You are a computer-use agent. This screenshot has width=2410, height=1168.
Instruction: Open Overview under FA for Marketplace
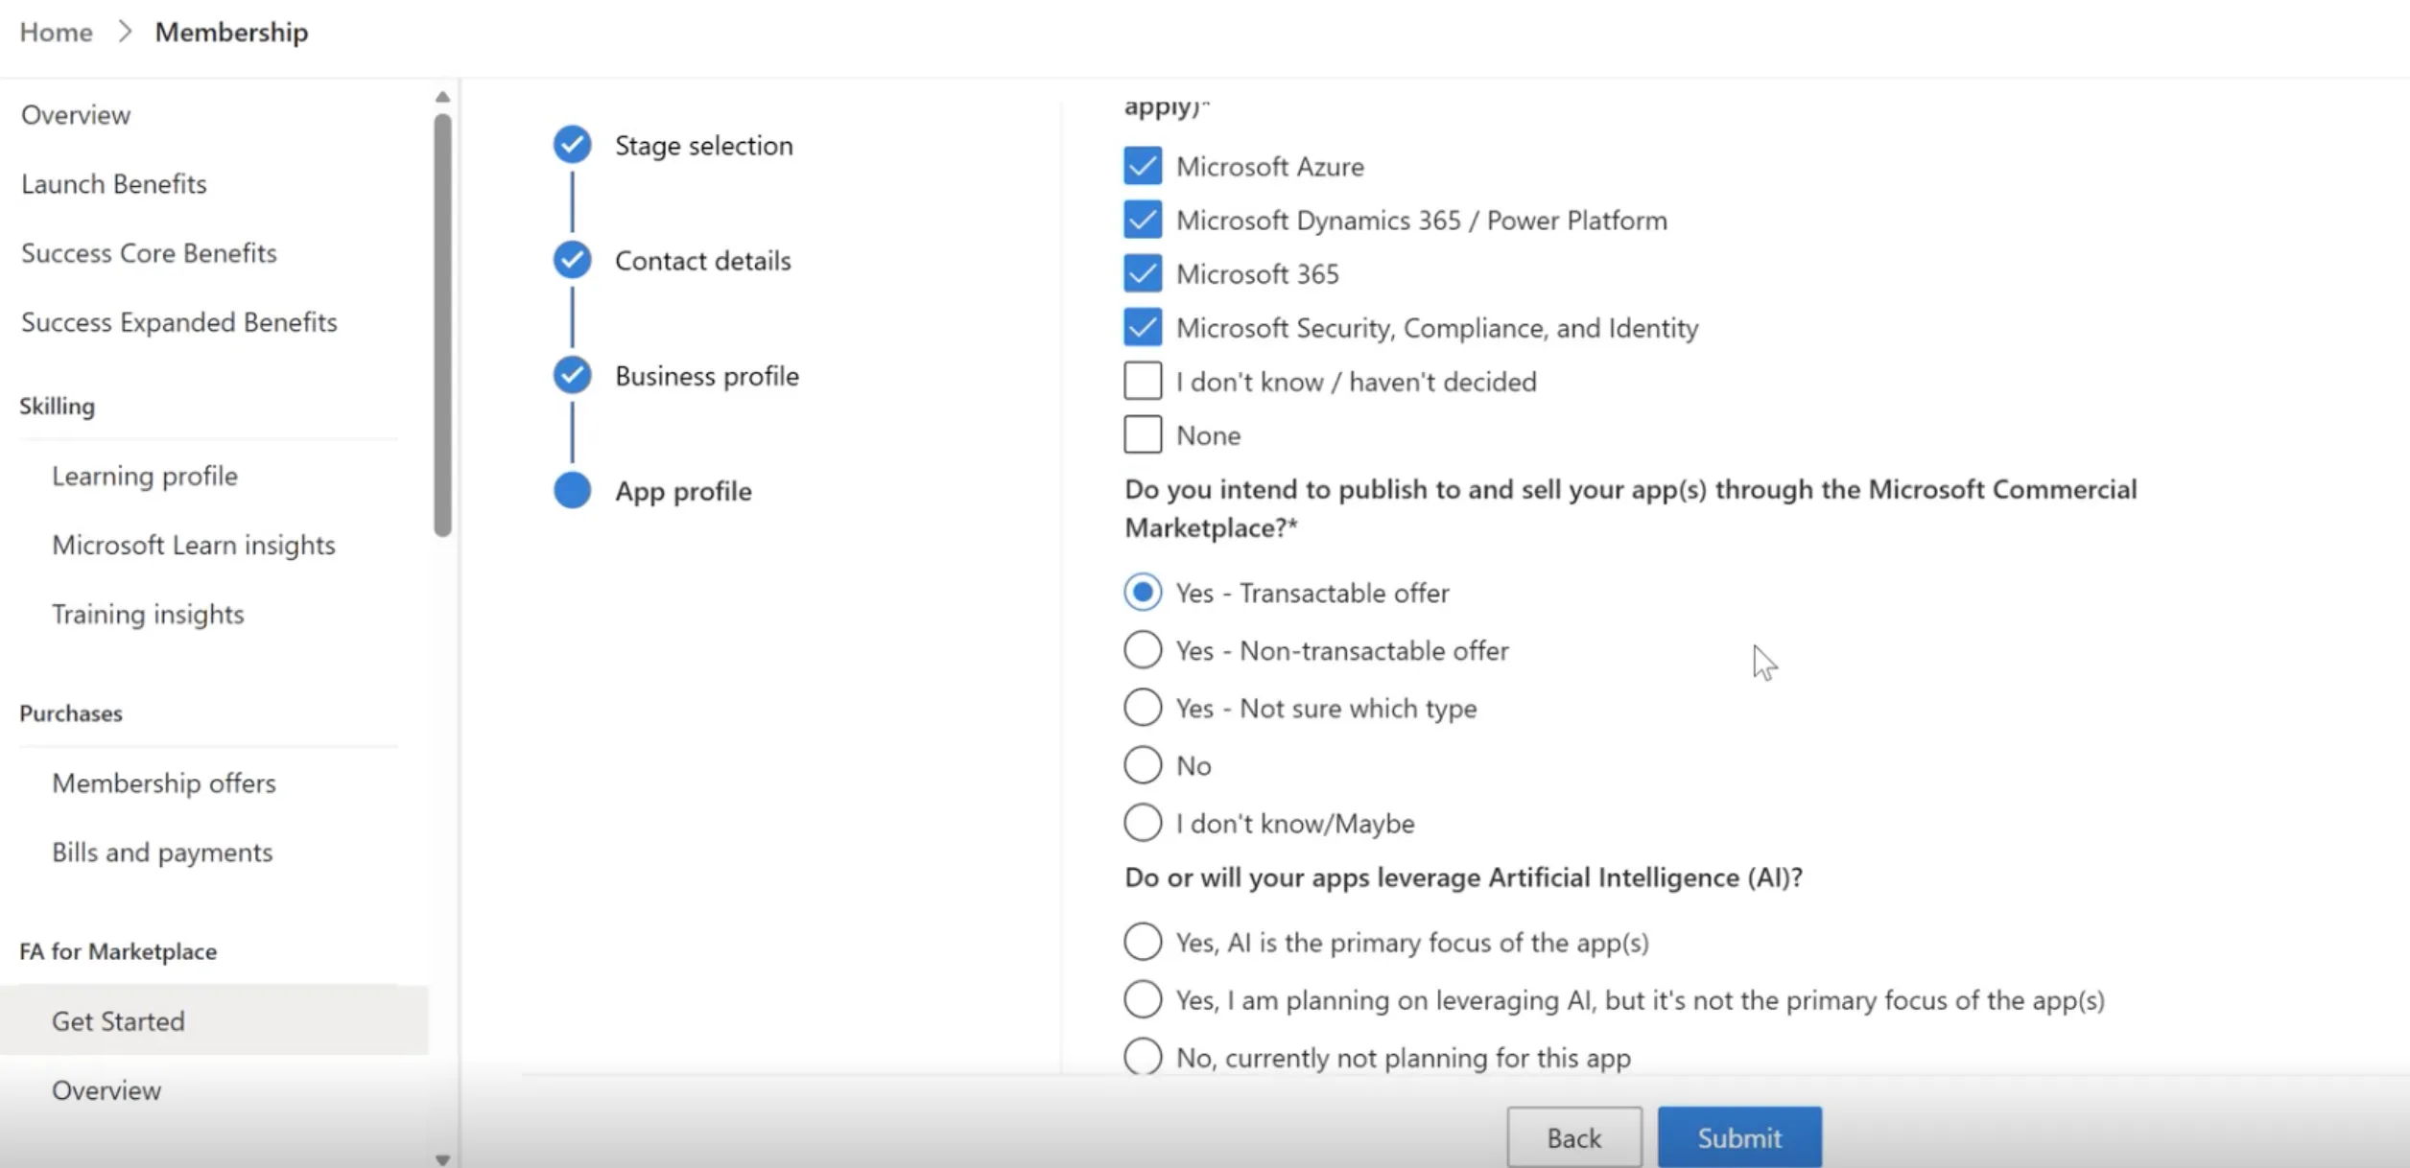pyautogui.click(x=106, y=1090)
